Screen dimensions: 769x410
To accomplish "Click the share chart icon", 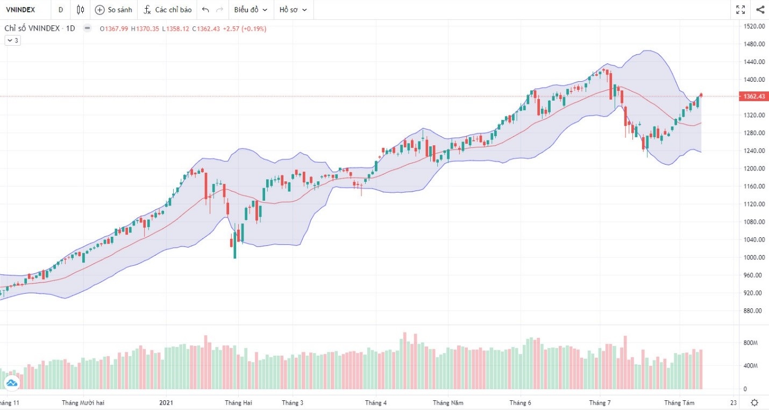I will [x=760, y=9].
